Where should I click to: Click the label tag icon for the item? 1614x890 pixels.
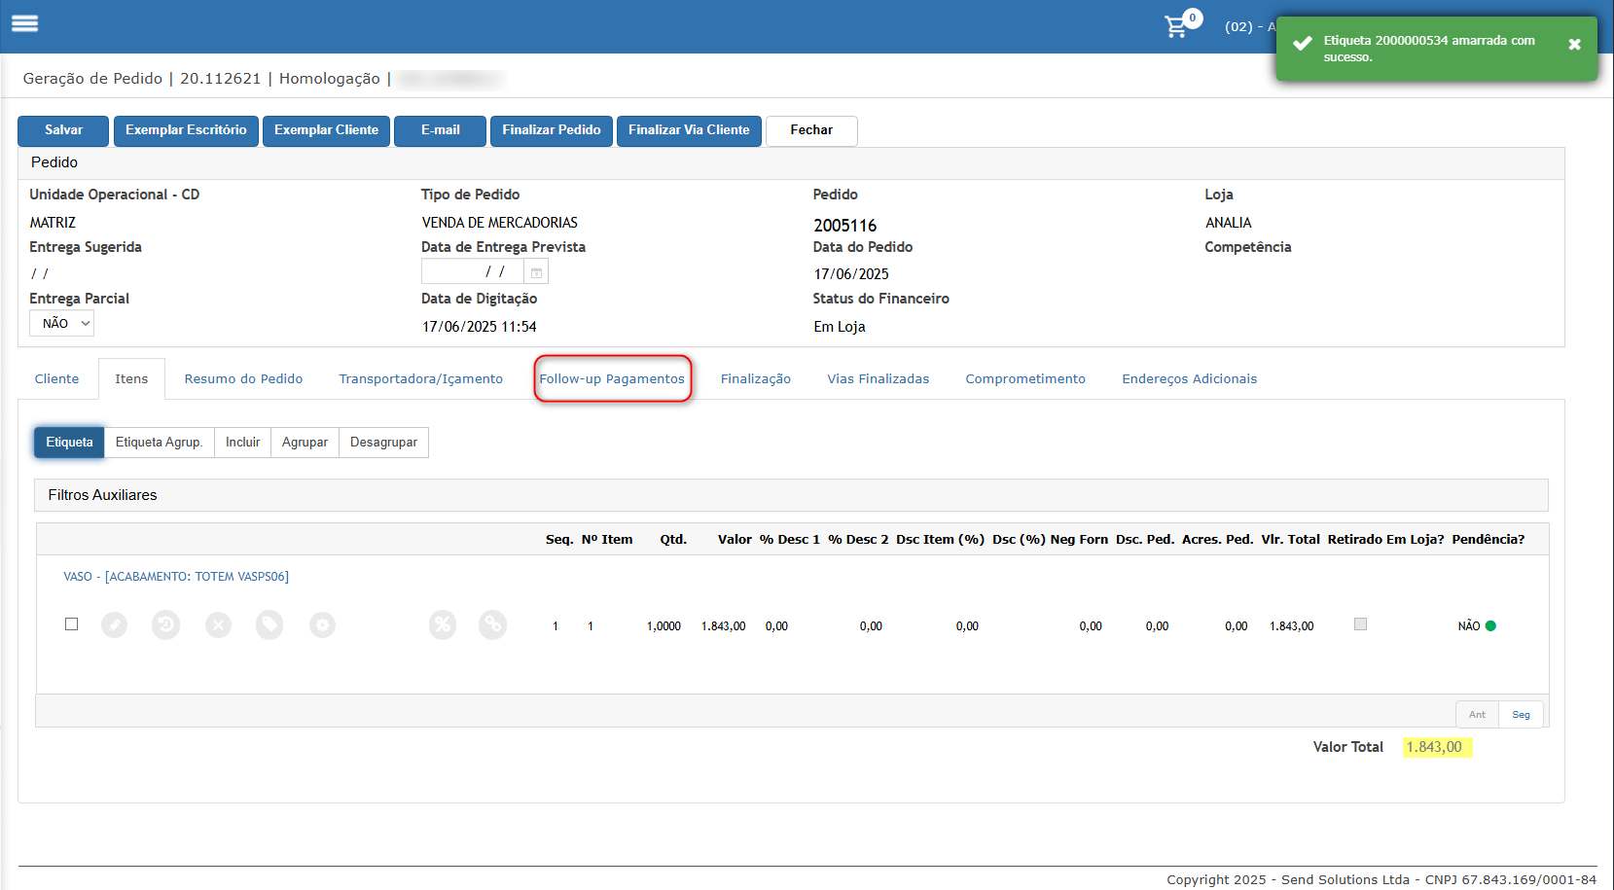pyautogui.click(x=269, y=624)
